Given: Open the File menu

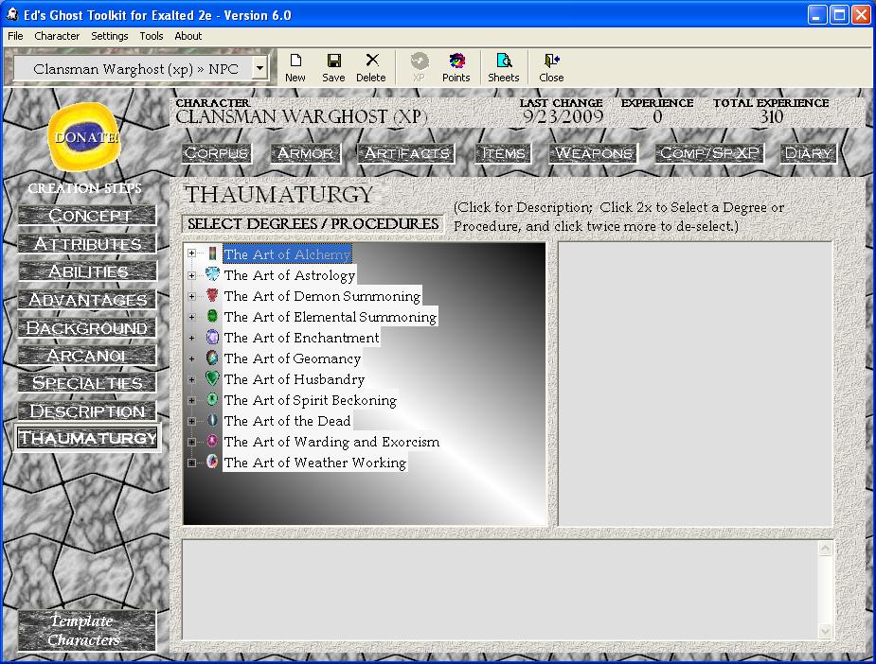Looking at the screenshot, I should click(15, 36).
